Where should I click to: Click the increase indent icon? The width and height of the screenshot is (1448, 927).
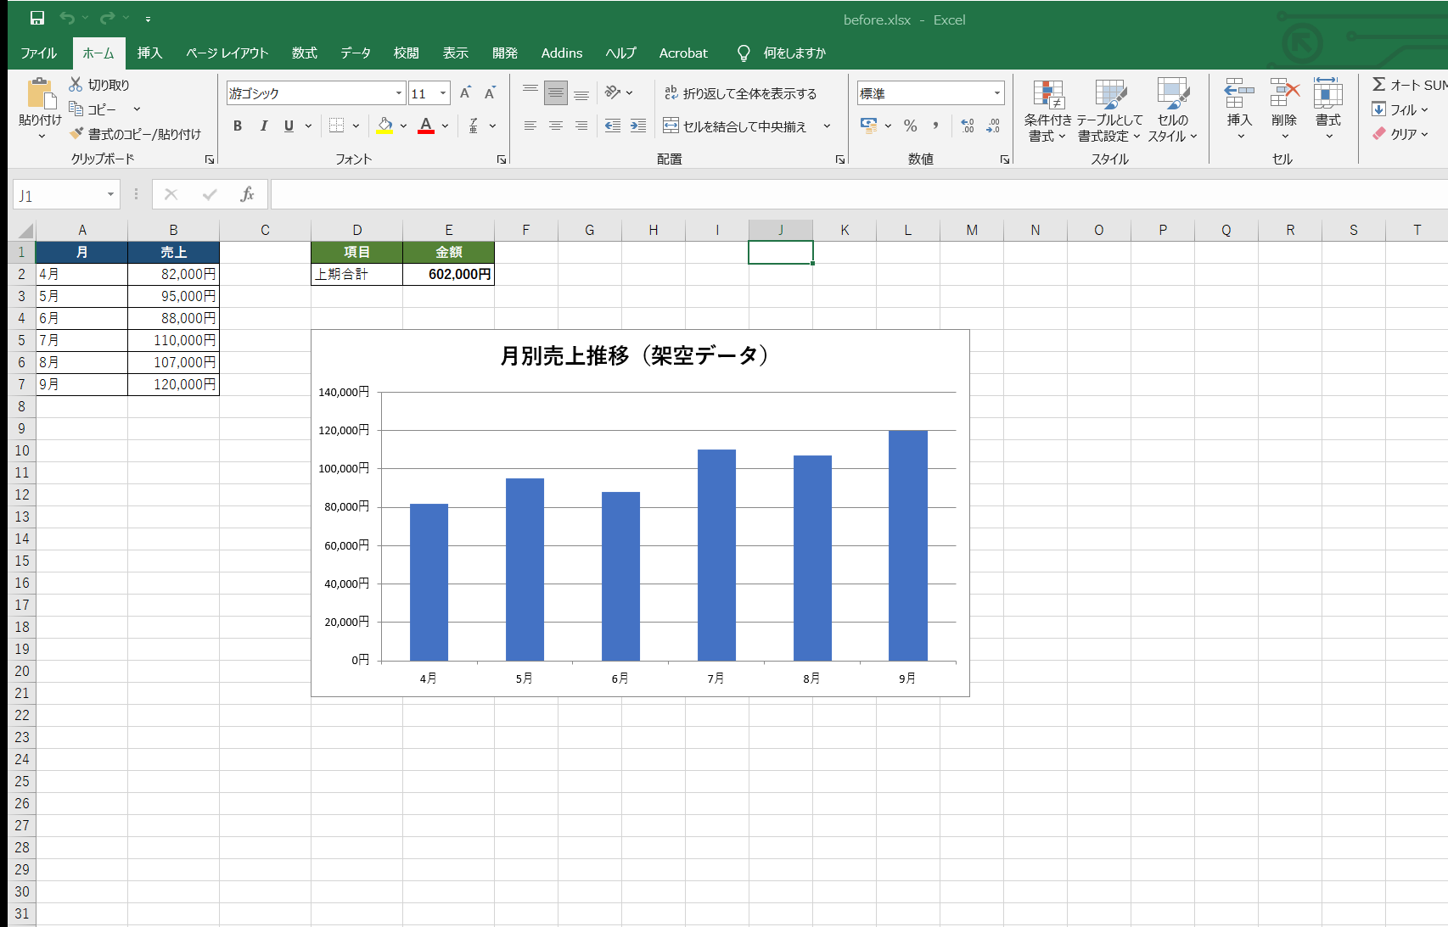click(x=638, y=126)
